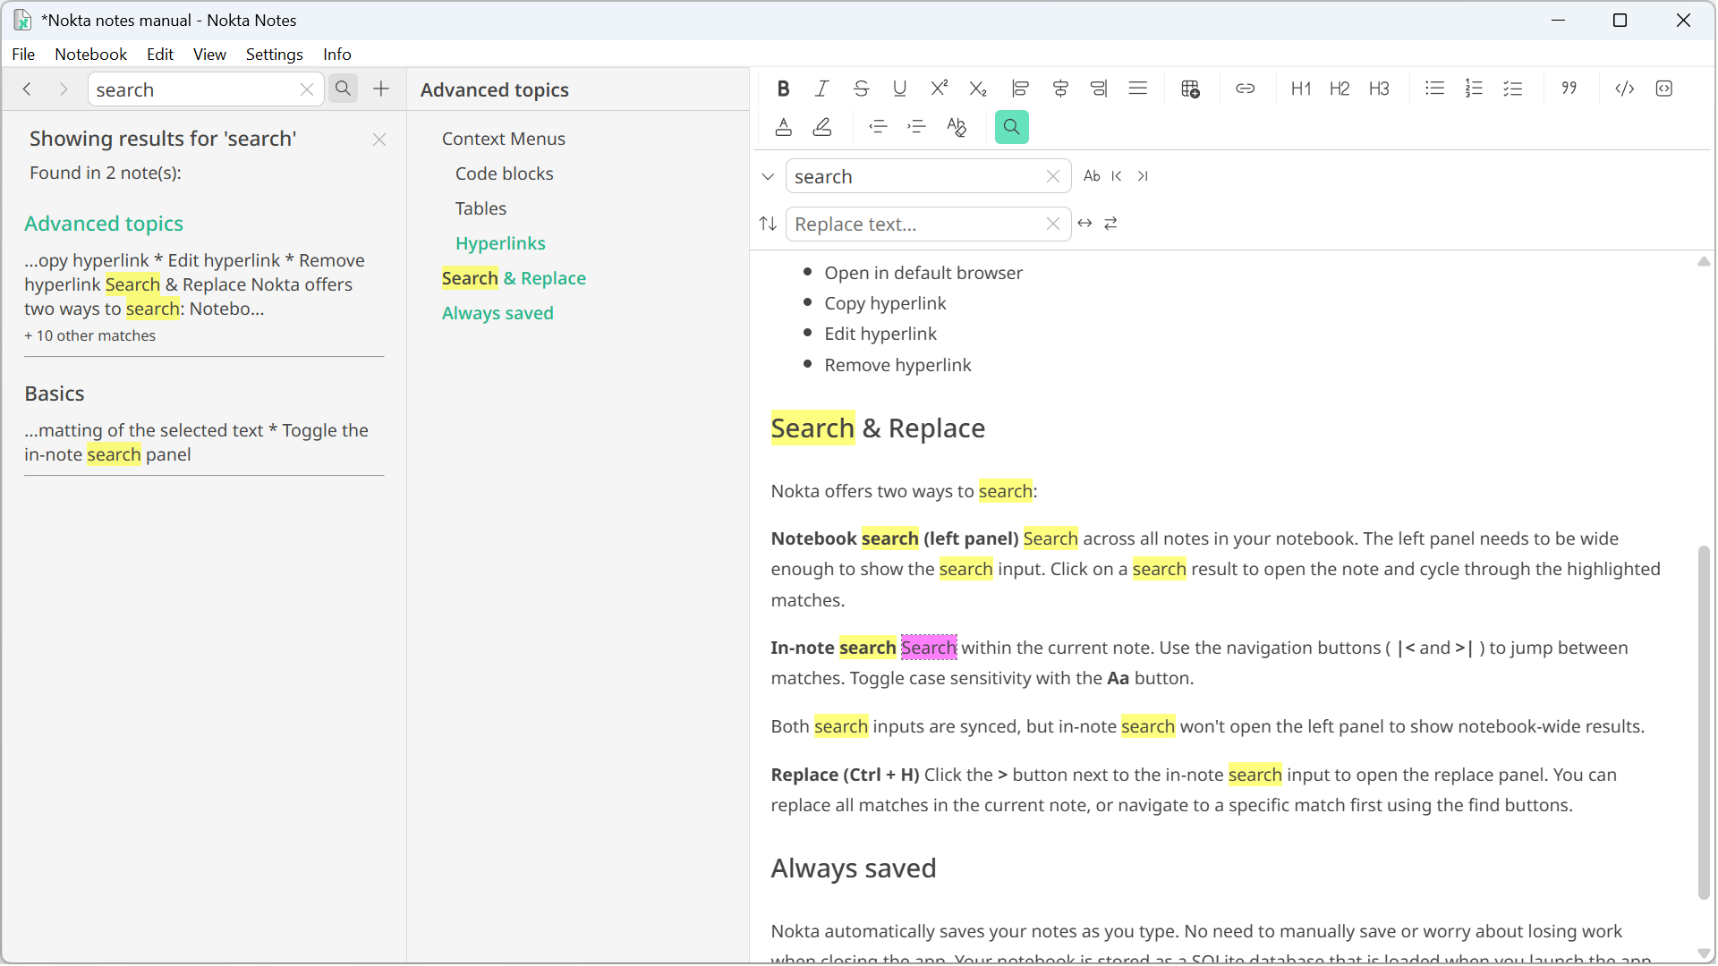Open the Notebook menu
This screenshot has height=966, width=1718.
point(90,54)
